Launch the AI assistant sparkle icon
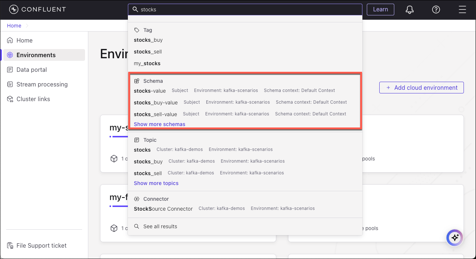The height and width of the screenshot is (259, 476). pos(454,238)
